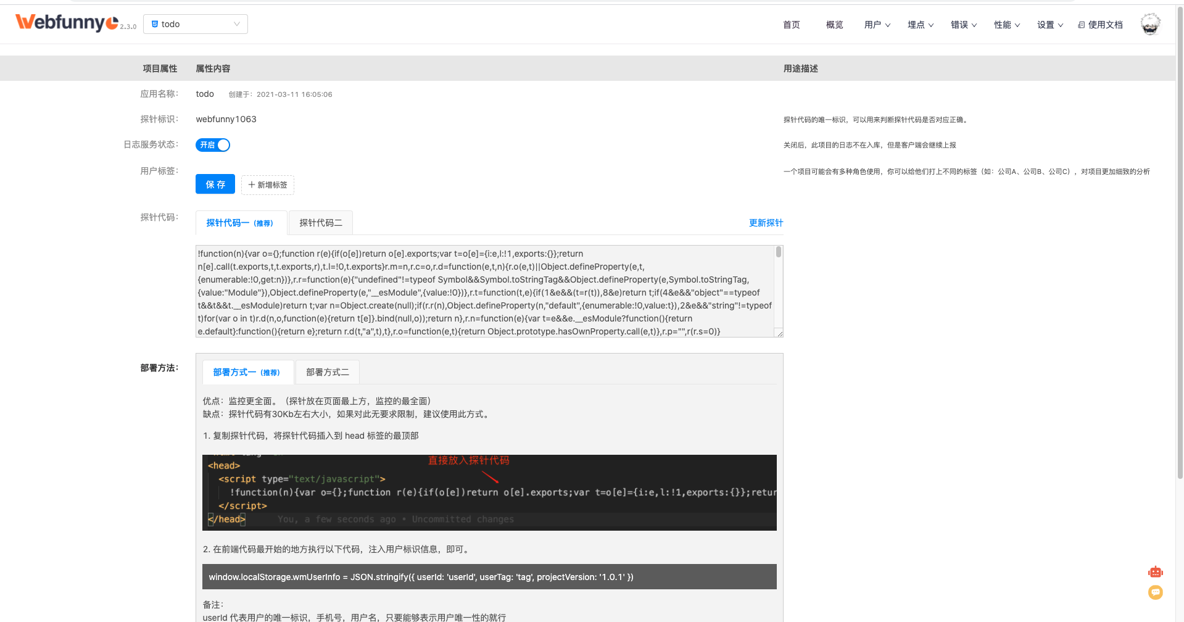Screen dimensions: 1184x622
Task: Switch to the 探针代码二 tab
Action: pyautogui.click(x=321, y=223)
